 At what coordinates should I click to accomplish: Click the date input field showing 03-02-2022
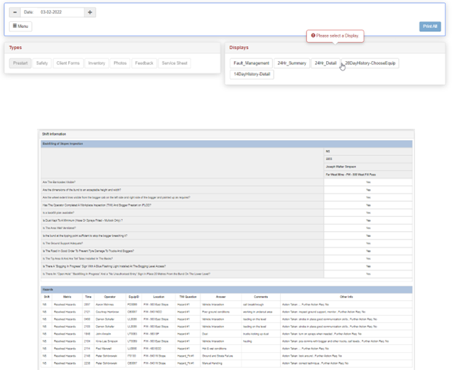pos(60,12)
